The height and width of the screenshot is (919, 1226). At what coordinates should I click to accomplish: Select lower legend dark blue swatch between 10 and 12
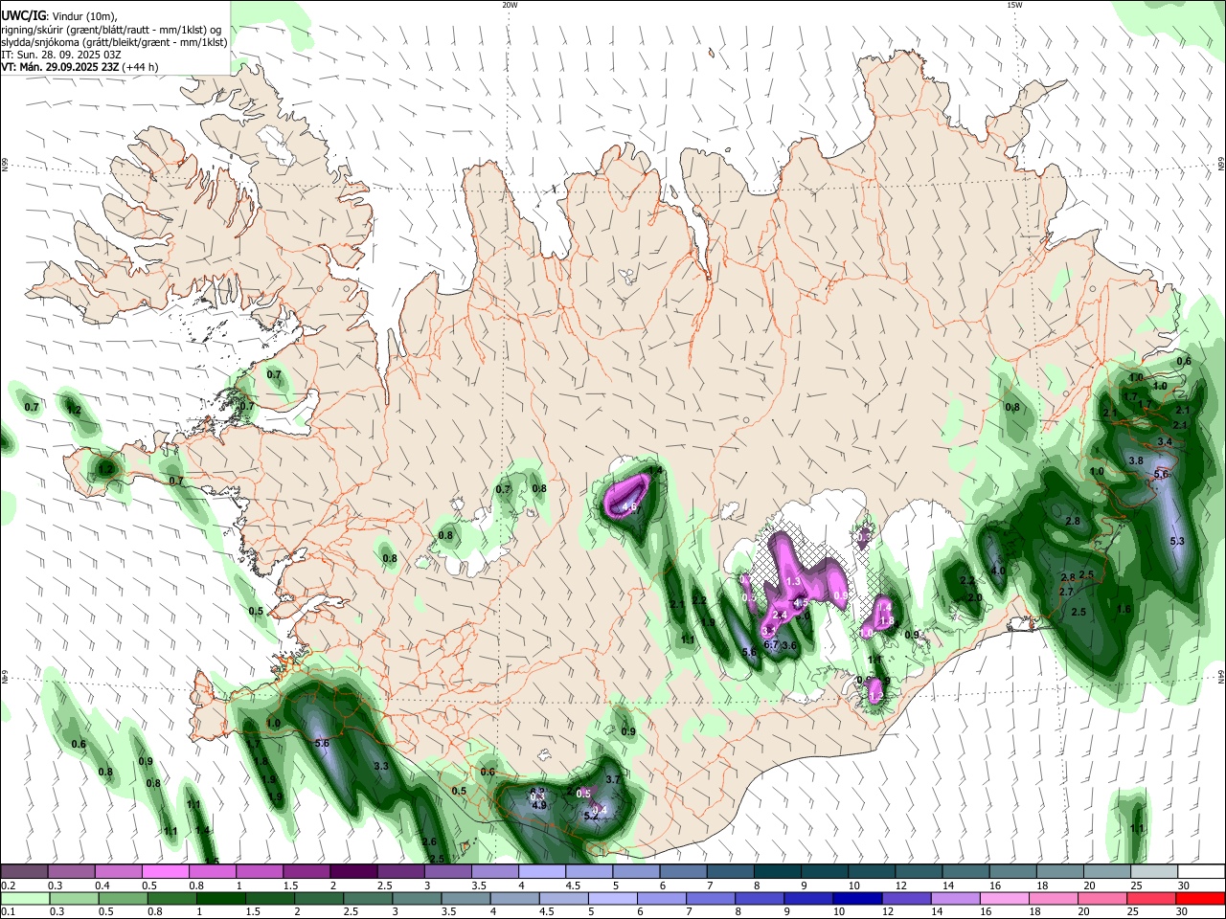[859, 898]
